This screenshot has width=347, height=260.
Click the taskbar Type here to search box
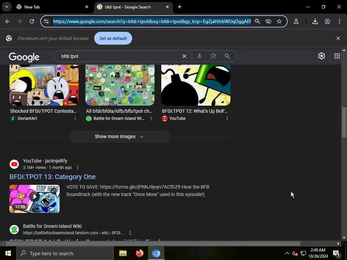[x=65, y=253]
